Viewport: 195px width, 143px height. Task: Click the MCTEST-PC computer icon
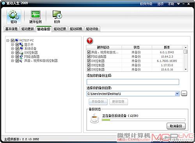(x=17, y=41)
